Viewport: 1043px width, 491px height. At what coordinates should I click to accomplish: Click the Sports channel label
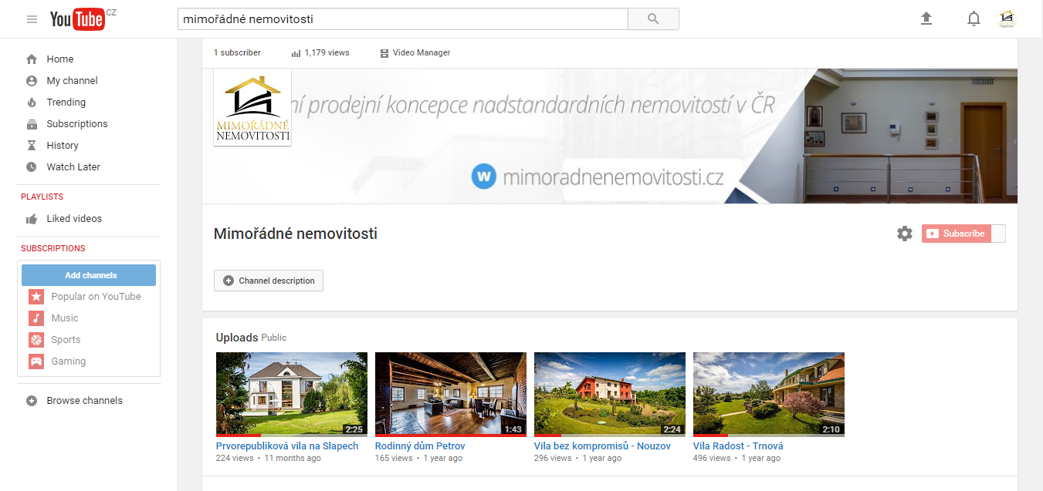pos(66,340)
